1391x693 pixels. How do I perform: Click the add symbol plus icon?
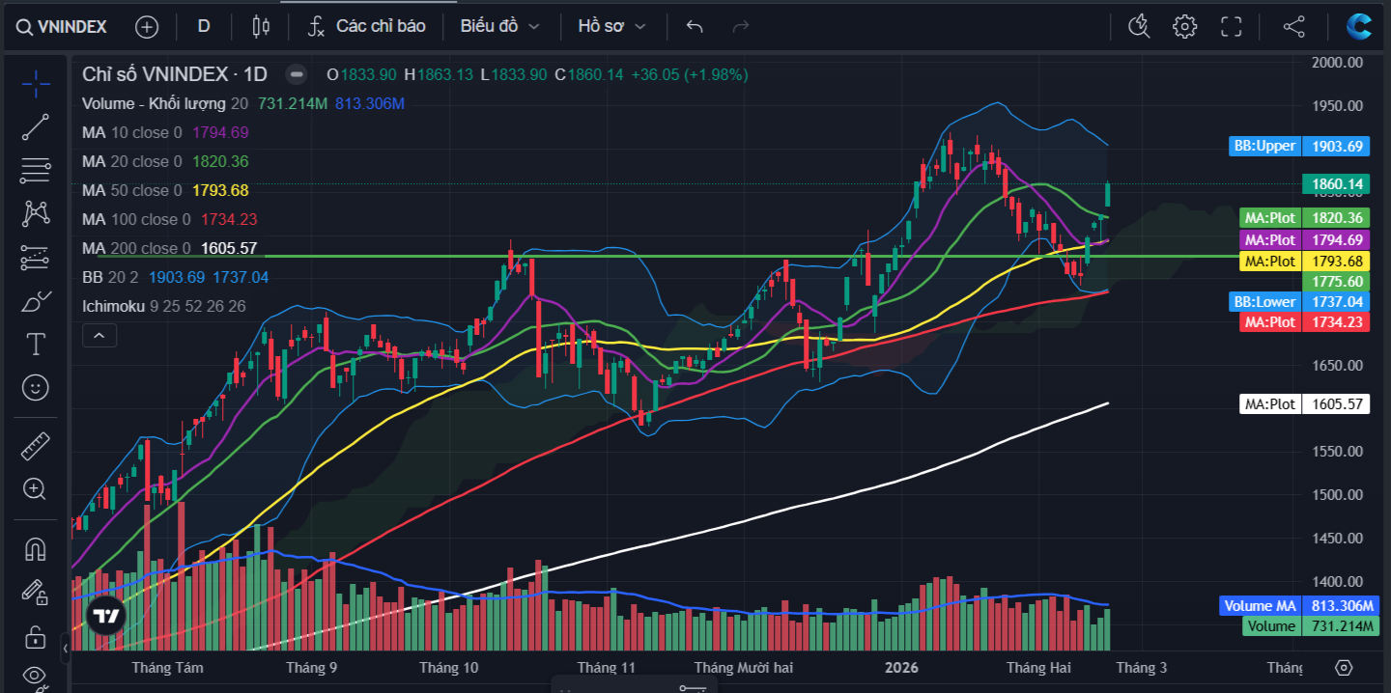pos(147,26)
